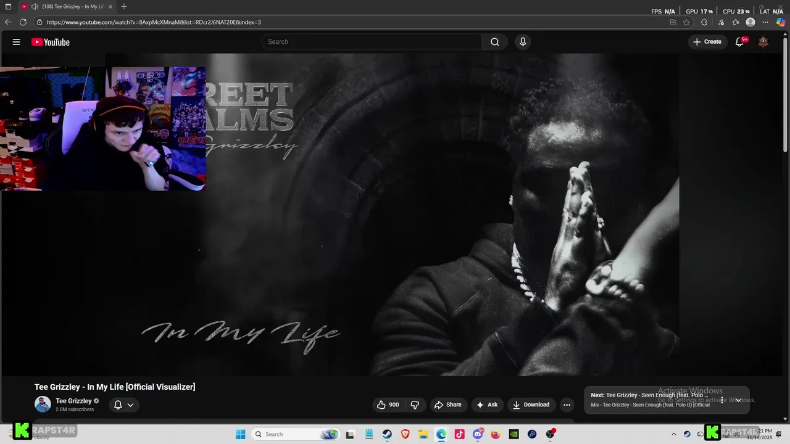790x444 pixels.
Task: Show hidden system tray icons
Action: pyautogui.click(x=673, y=434)
